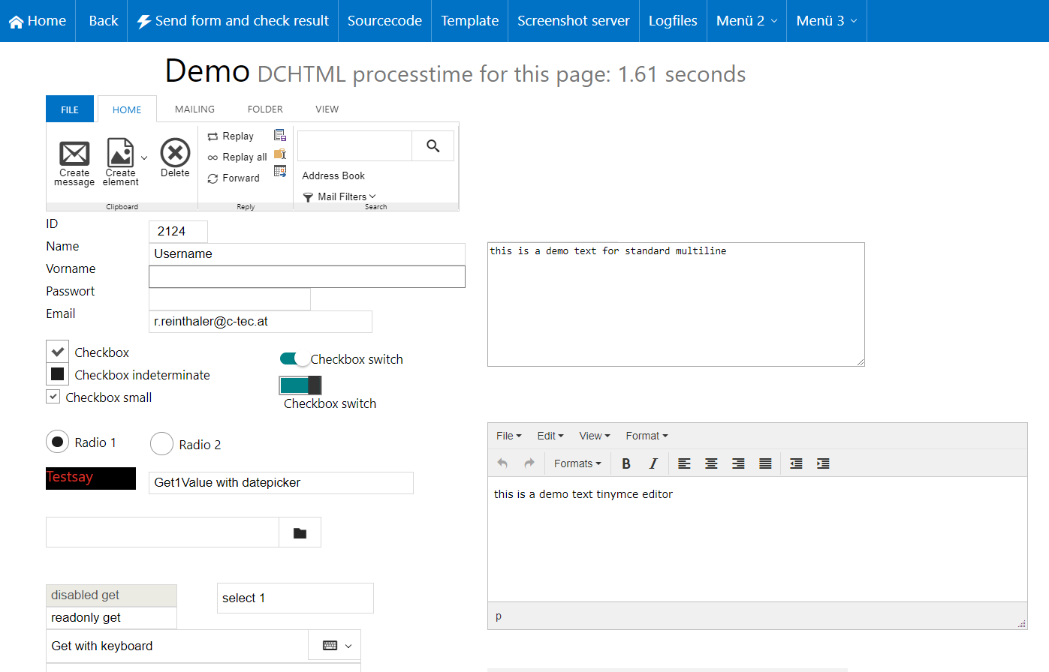Click the Create element image icon
The width and height of the screenshot is (1049, 672).
(x=120, y=153)
